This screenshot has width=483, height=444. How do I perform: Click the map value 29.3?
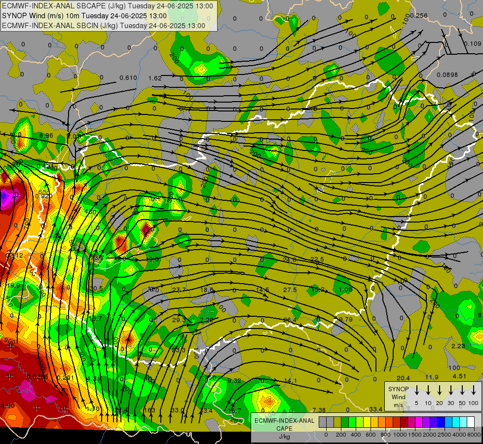[x=179, y=320]
